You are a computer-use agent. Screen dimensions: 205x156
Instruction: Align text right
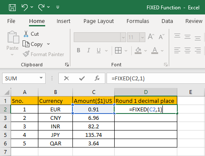[x=198, y=50]
